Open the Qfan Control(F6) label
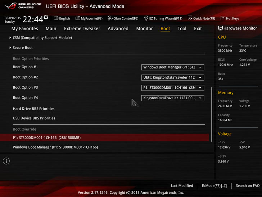The height and width of the screenshot is (197, 262). 126,18
